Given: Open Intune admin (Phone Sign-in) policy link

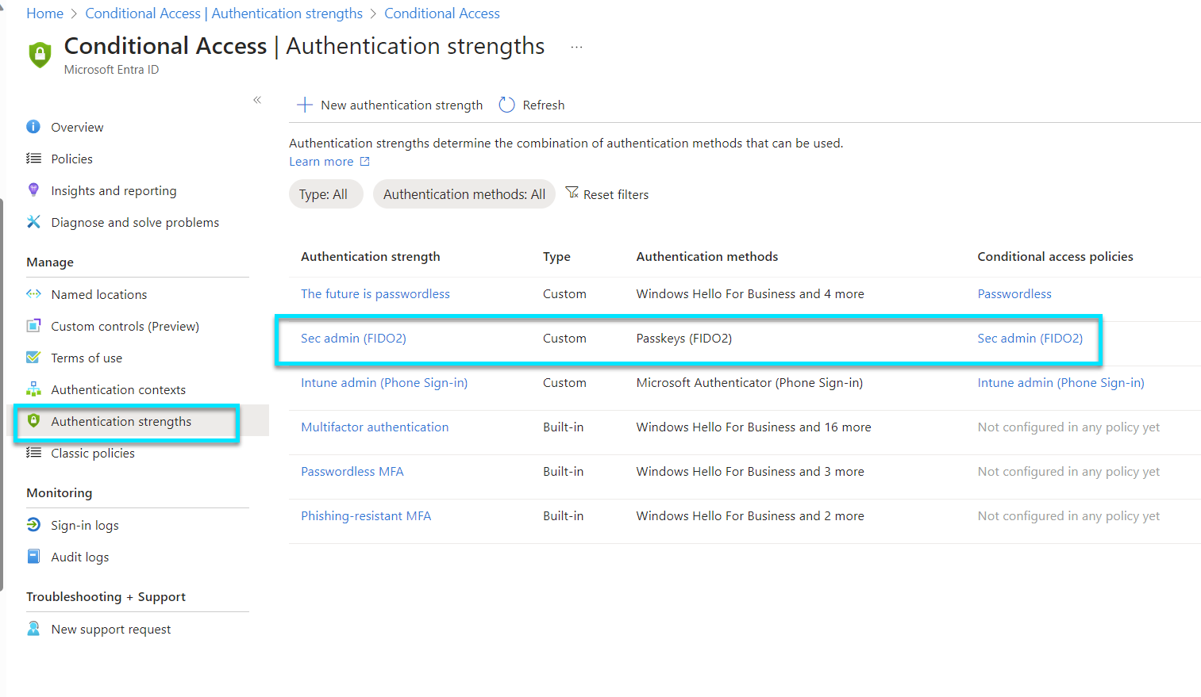Looking at the screenshot, I should [1060, 382].
